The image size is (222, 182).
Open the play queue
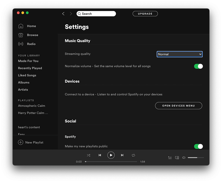pos(170,157)
